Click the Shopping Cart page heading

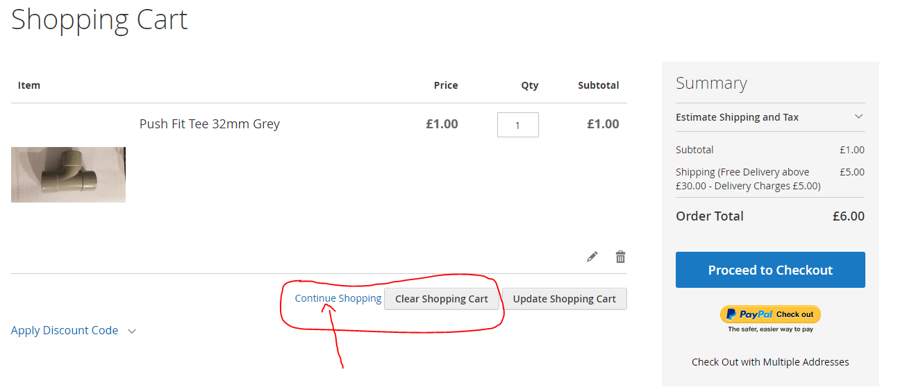99,19
